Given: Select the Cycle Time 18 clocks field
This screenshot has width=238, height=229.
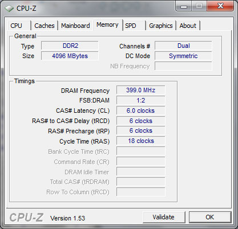Looking at the screenshot, I should 141,141.
